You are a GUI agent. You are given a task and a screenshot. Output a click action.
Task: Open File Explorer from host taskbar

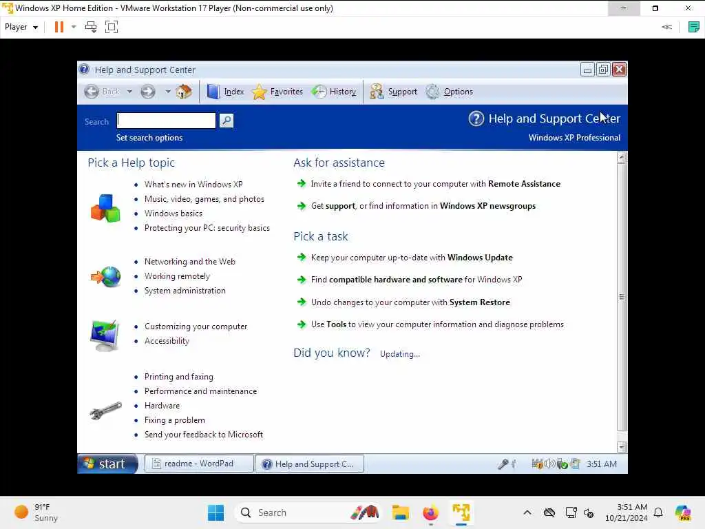pos(400,512)
